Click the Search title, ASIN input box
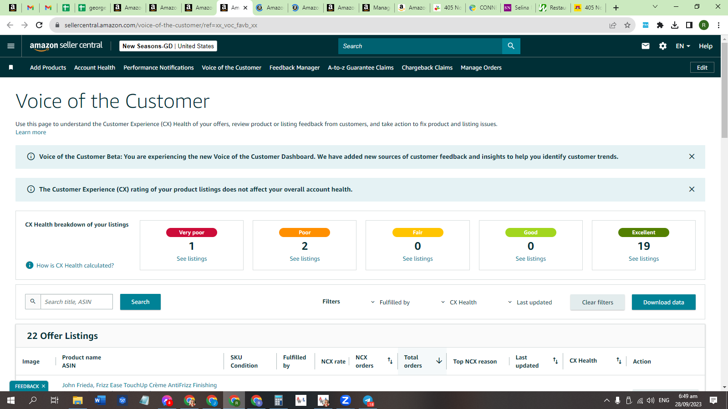Image resolution: width=728 pixels, height=409 pixels. 76,302
